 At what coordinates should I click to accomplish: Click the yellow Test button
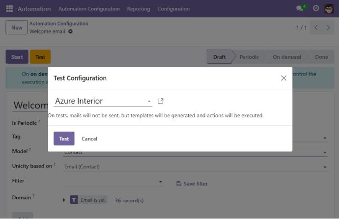40,57
